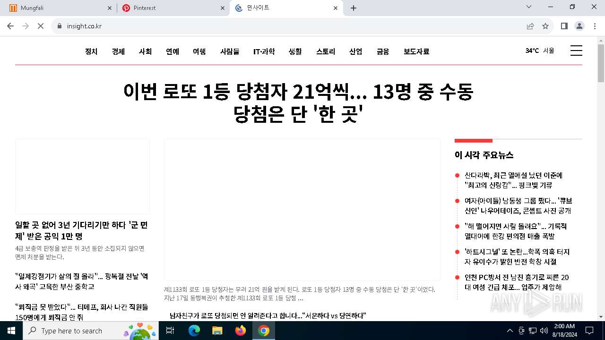Show hidden system tray icons
605x340 pixels.
pos(510,331)
